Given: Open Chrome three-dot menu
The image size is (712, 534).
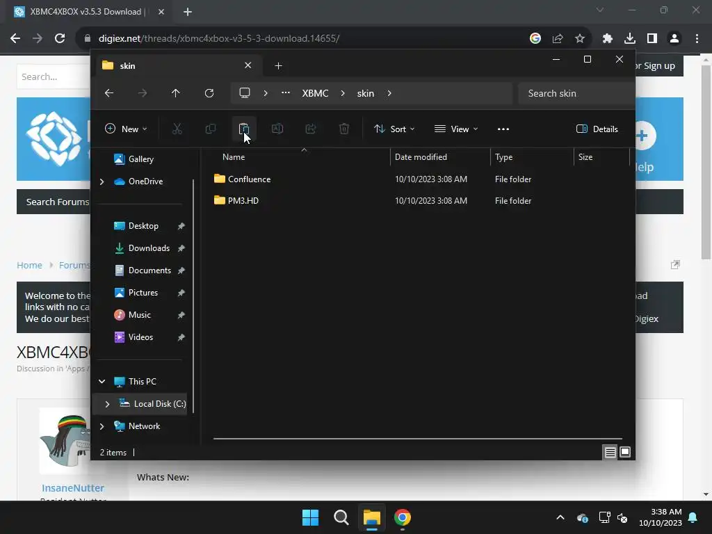Looking at the screenshot, I should pyautogui.click(x=697, y=39).
